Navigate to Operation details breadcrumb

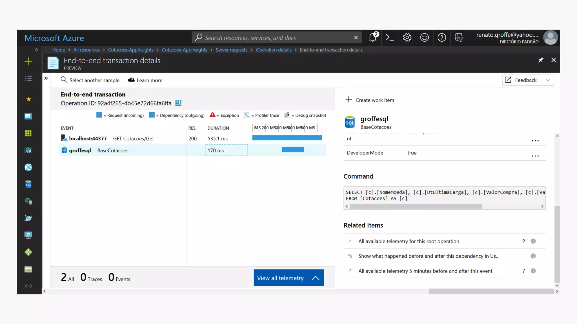point(273,50)
